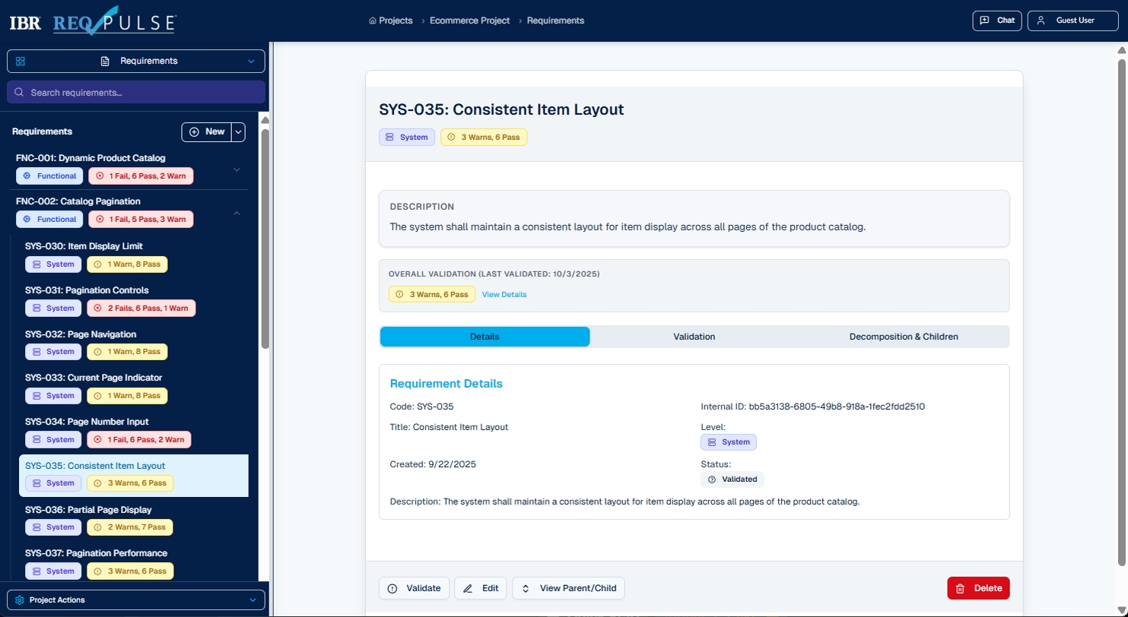Open the Requirements view selector dropdown
1128x617 pixels.
(x=251, y=61)
